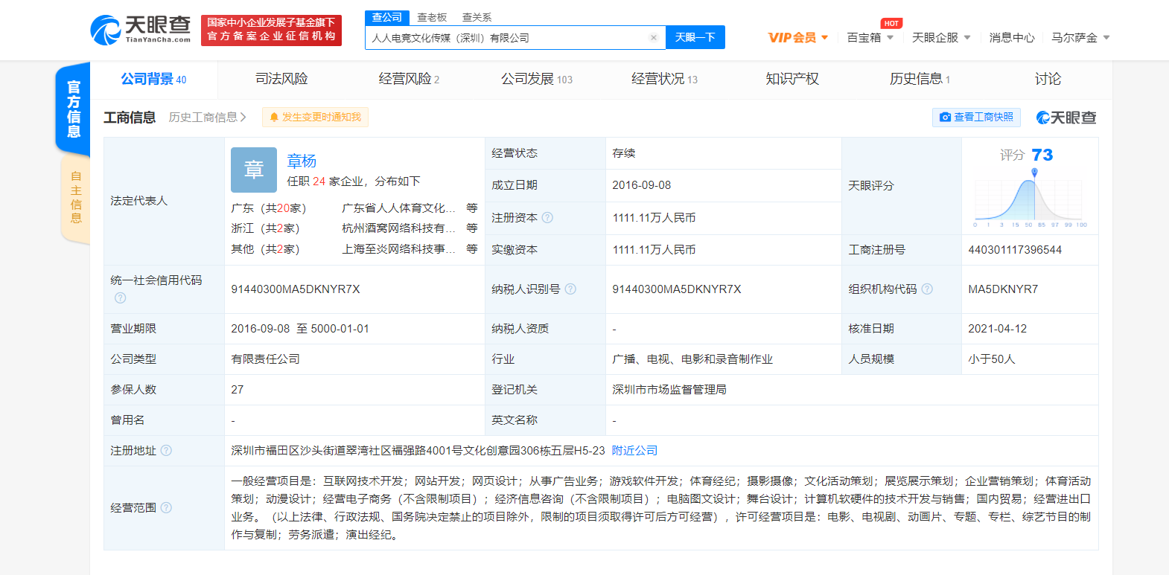Image resolution: width=1169 pixels, height=575 pixels.
Task: Click the 天眼一下 search button
Action: coord(695,37)
